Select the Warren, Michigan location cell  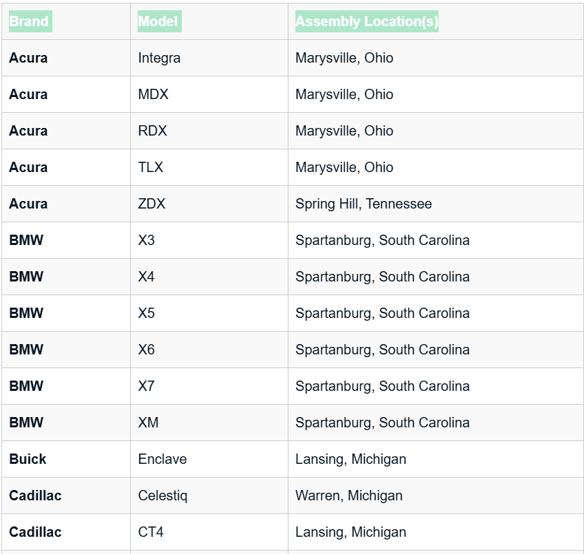pos(349,496)
